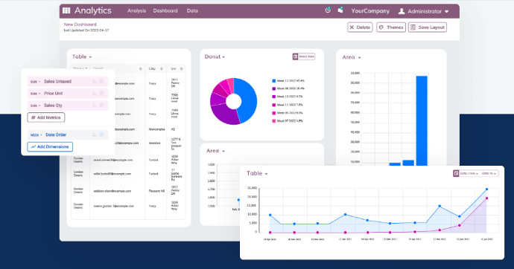Click the remove circle in Date Order row
This screenshot has width=514, height=269.
click(101, 134)
